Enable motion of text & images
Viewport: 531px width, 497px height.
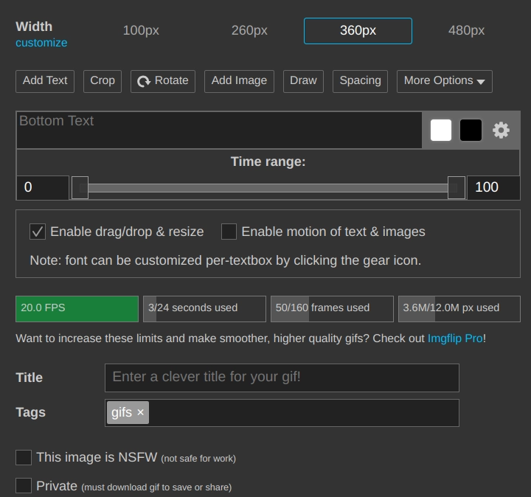tap(229, 232)
